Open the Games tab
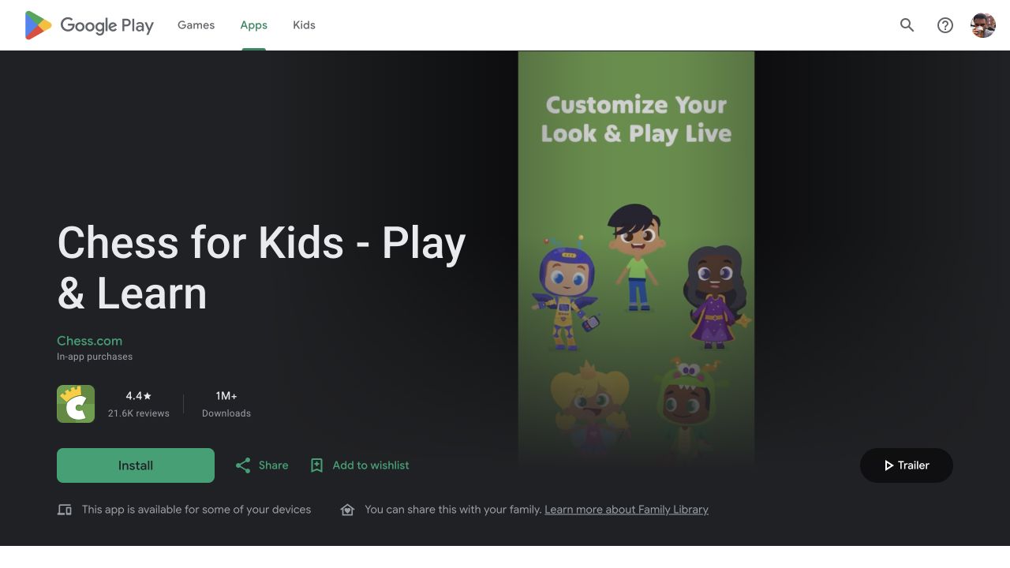This screenshot has width=1010, height=568. [196, 25]
